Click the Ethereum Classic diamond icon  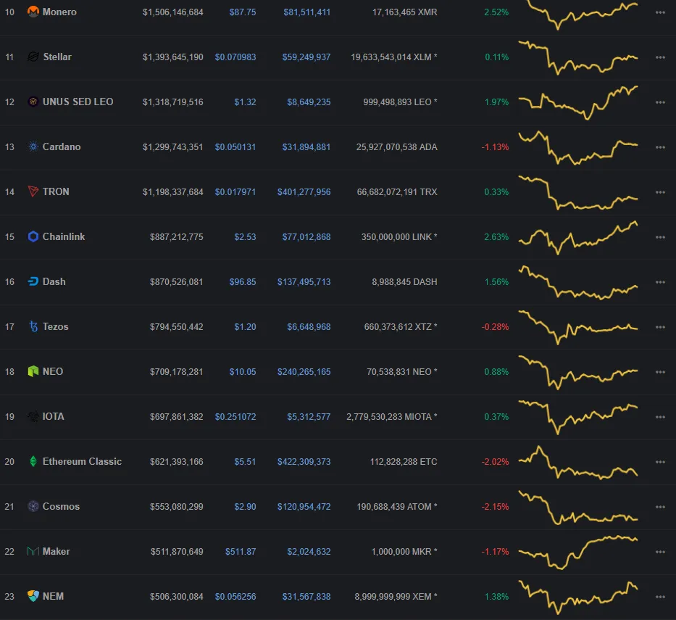pos(33,461)
